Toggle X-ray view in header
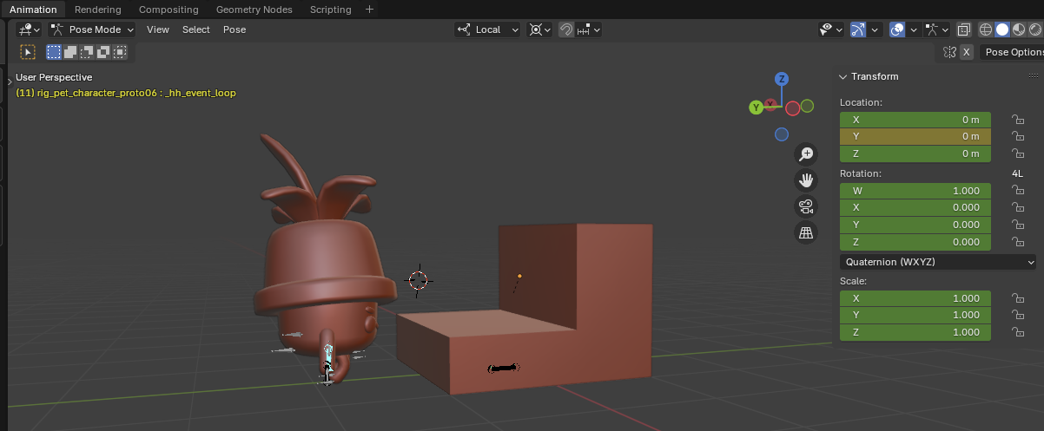This screenshot has height=431, width=1044. pyautogui.click(x=964, y=29)
